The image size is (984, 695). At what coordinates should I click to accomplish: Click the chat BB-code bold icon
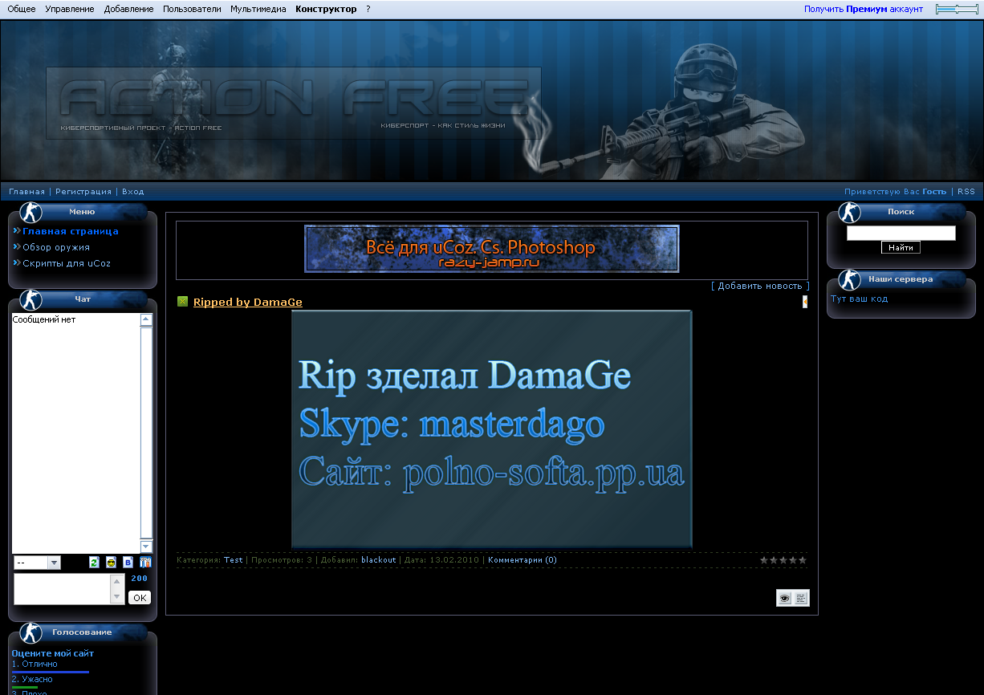click(128, 563)
